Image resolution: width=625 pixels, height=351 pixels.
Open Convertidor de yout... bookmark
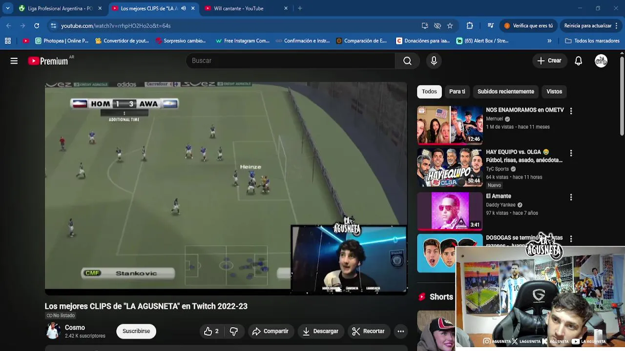pos(122,41)
